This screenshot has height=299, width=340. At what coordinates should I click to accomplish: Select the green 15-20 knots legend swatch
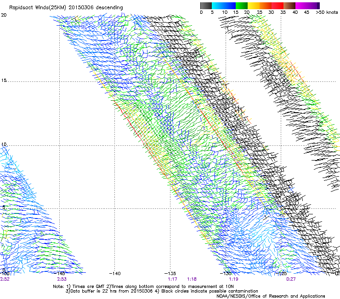pyautogui.click(x=242, y=6)
